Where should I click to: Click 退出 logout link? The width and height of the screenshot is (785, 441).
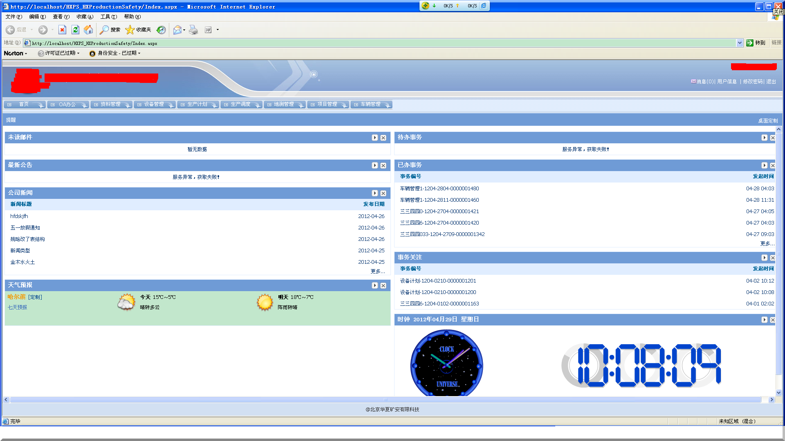[771, 82]
